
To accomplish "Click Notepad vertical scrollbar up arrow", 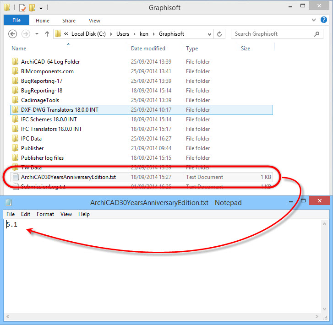I will coord(324,224).
